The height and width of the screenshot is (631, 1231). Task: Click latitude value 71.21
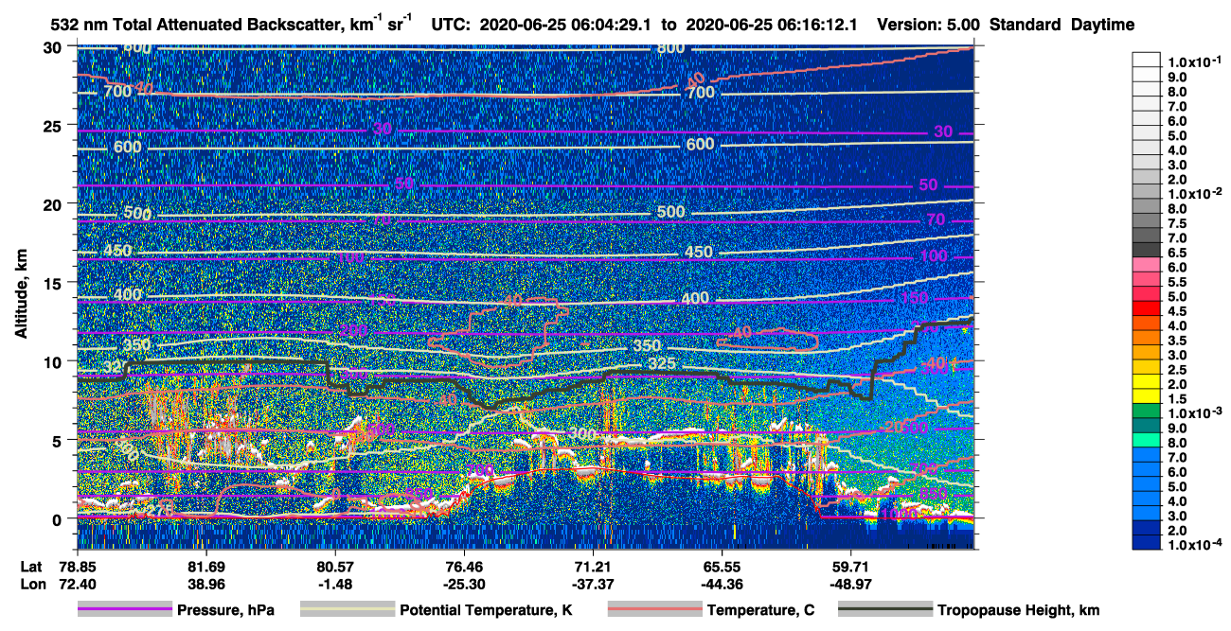pos(592,566)
